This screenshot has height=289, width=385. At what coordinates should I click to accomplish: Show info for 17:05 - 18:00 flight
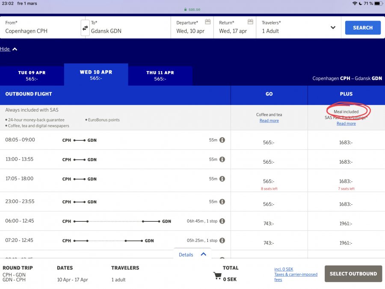(x=222, y=179)
